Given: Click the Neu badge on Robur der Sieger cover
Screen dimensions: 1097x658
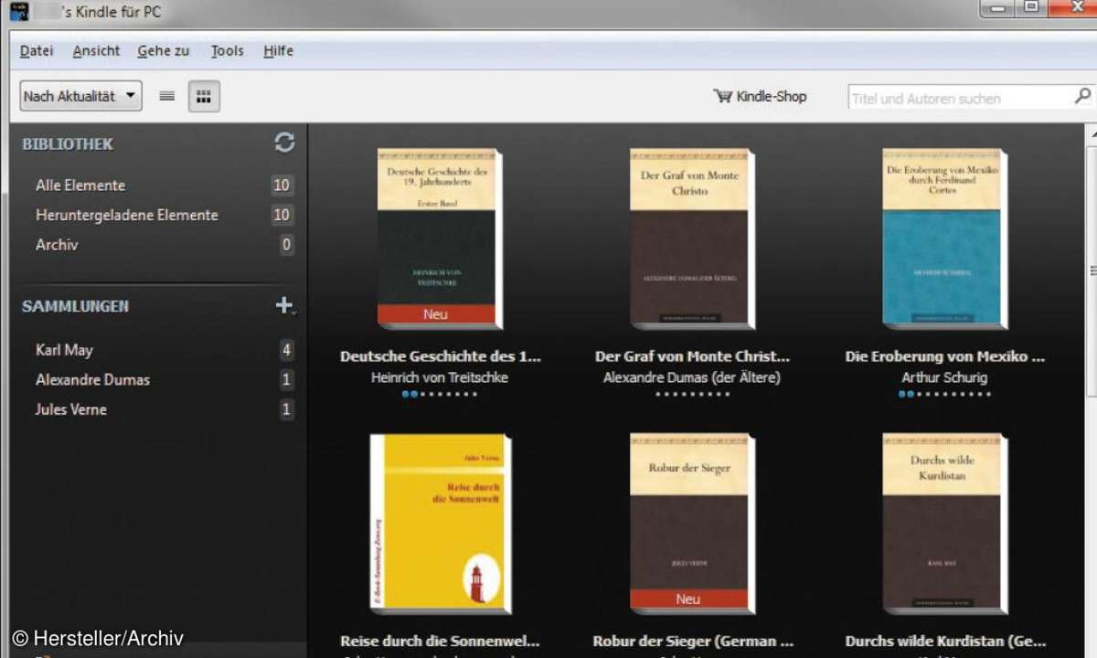Looking at the screenshot, I should point(688,600).
